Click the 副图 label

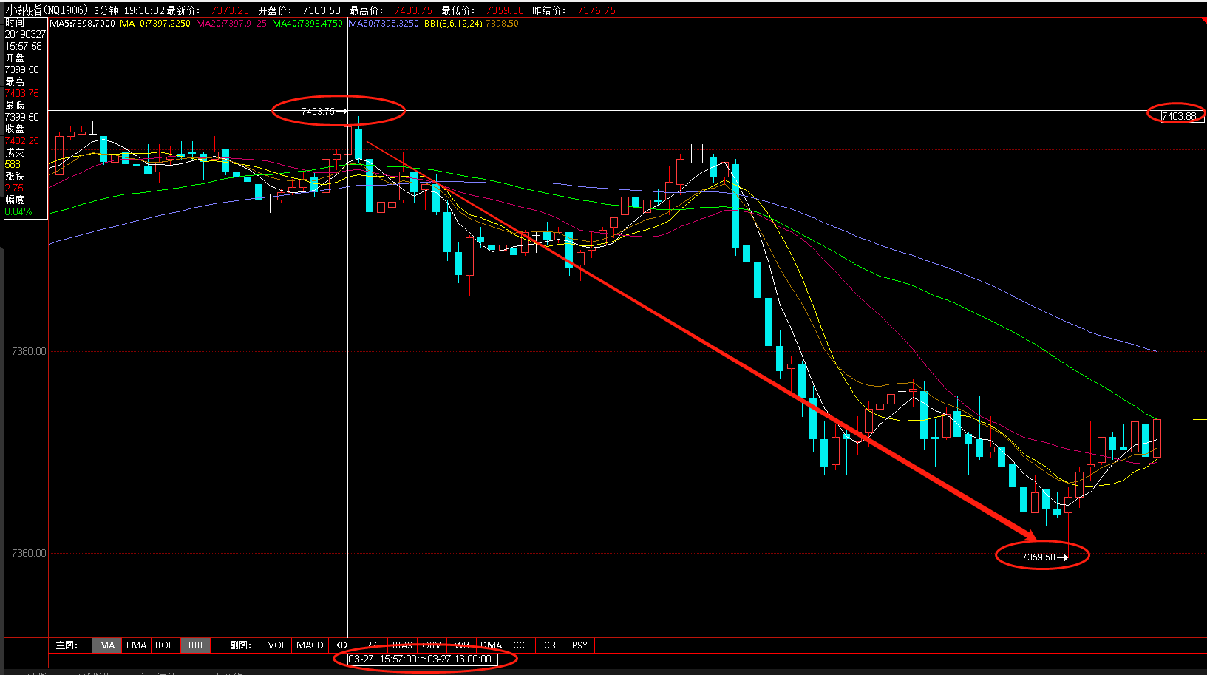240,645
